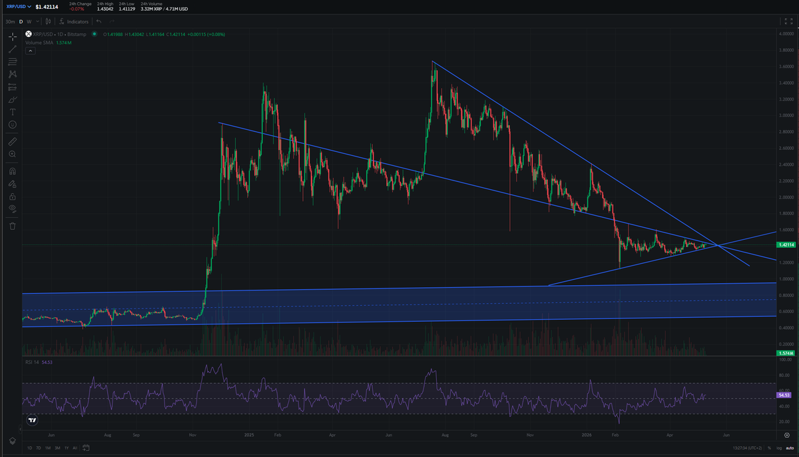Delete drawings with the trash icon
Image resolution: width=799 pixels, height=457 pixels.
pos(13,226)
